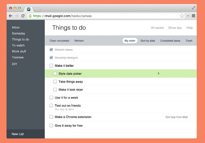Click the Refresh link
Viewport: 205px width, 143px height.
click(x=79, y=40)
